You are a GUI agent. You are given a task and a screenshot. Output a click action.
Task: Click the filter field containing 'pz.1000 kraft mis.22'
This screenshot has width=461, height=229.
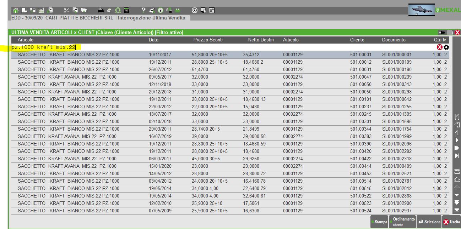pyautogui.click(x=213, y=47)
